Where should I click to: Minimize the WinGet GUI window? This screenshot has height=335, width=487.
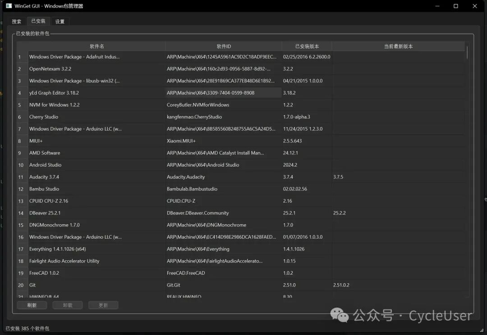437,6
